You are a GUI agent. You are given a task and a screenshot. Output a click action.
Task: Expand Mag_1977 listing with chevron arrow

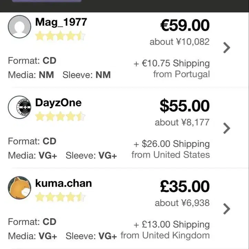(227, 47)
